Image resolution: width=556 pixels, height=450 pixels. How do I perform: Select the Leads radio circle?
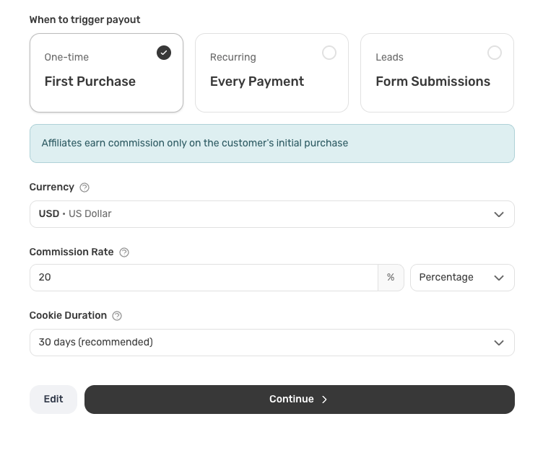click(x=495, y=53)
